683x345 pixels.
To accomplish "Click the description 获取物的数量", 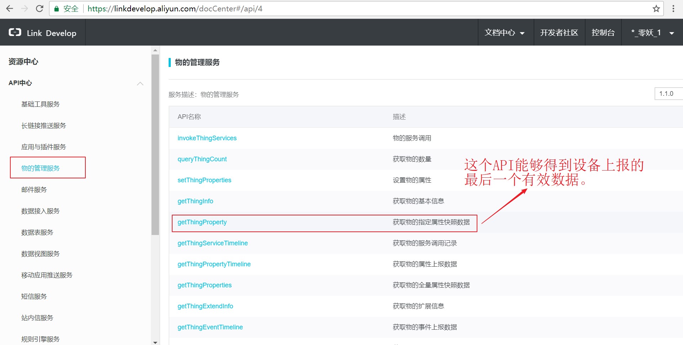I will pyautogui.click(x=412, y=159).
